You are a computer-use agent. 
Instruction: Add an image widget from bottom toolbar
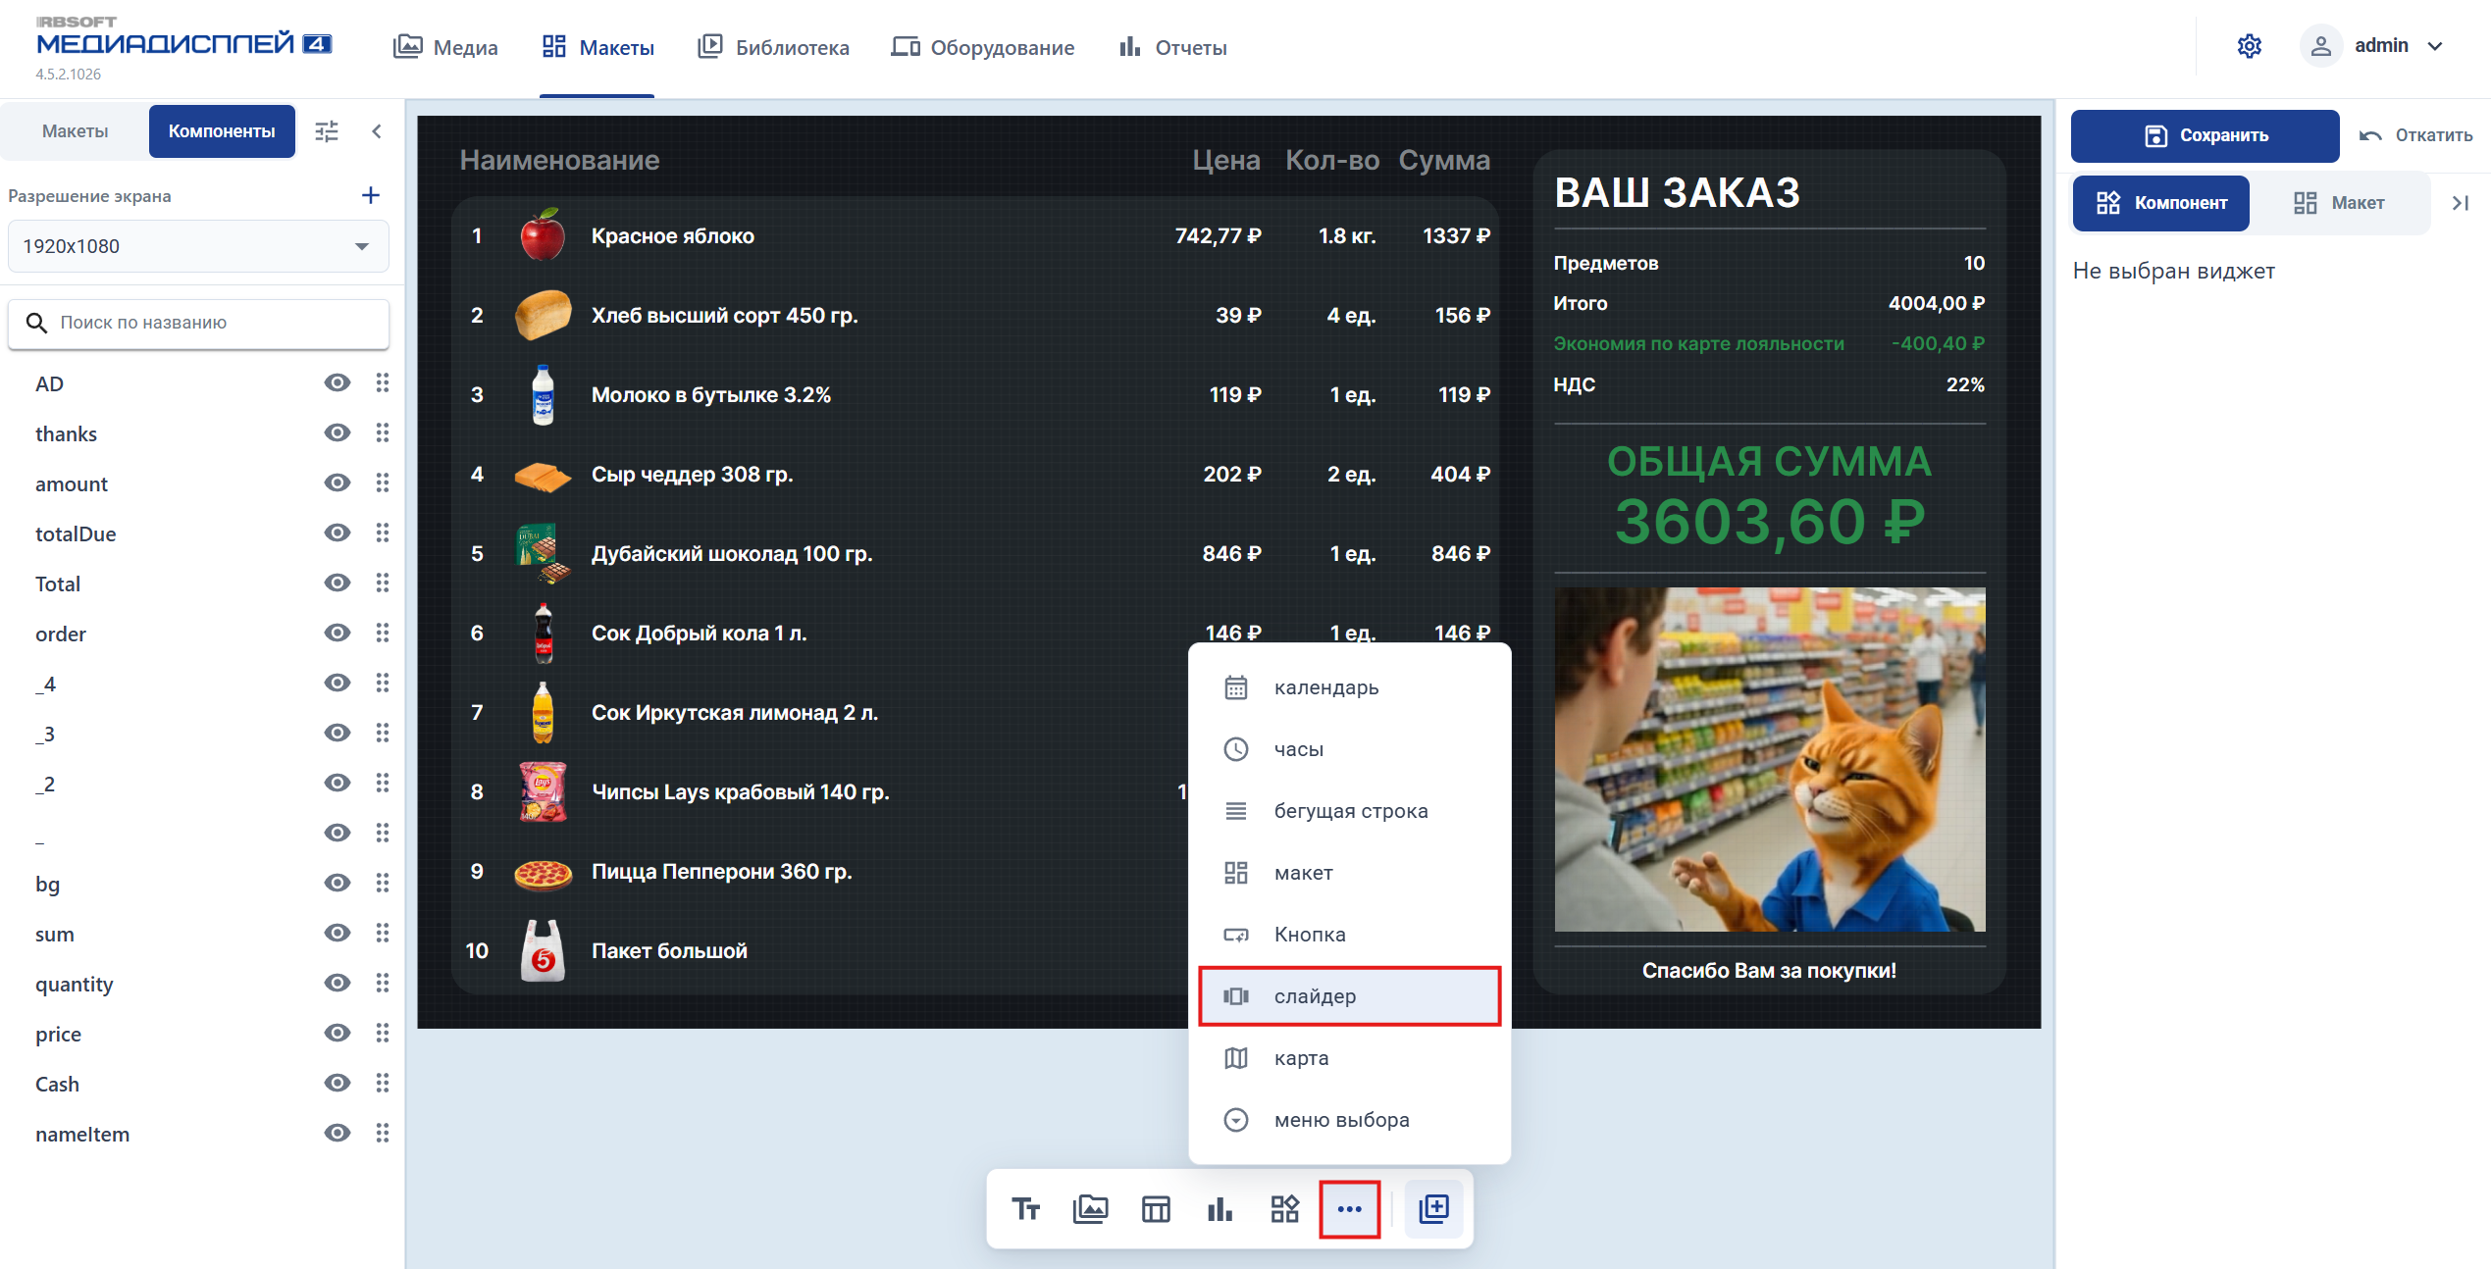[1090, 1209]
